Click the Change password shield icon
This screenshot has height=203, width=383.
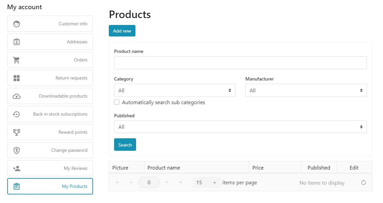[x=17, y=150]
